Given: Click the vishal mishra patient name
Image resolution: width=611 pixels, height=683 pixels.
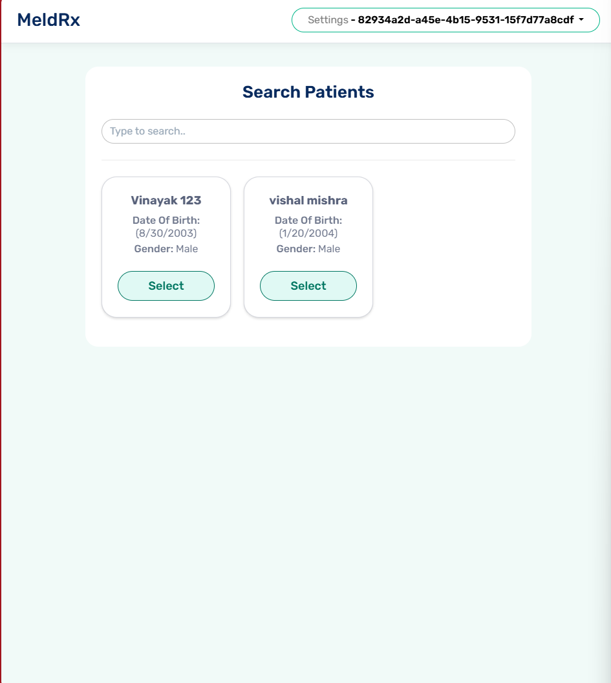Looking at the screenshot, I should 308,201.
